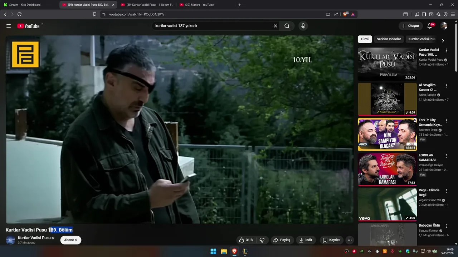
Task: Open Fark 7: City Ormanda video thumbnail
Action: pyautogui.click(x=387, y=134)
